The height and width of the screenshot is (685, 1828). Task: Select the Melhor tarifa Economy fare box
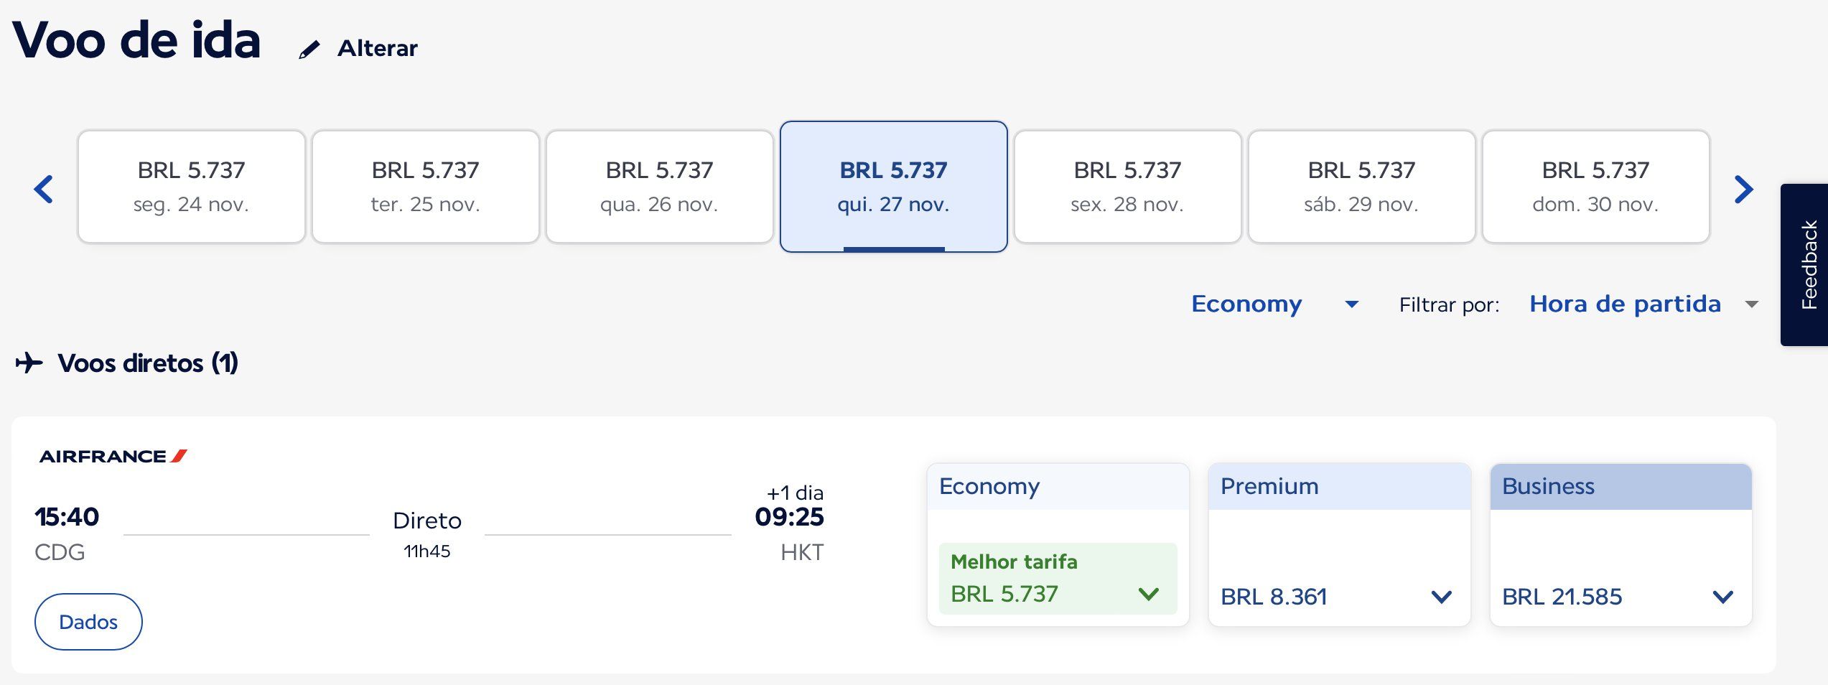click(x=1058, y=579)
